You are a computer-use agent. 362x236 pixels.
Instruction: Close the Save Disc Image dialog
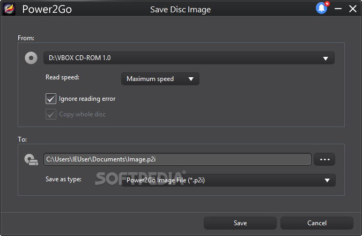(x=352, y=9)
